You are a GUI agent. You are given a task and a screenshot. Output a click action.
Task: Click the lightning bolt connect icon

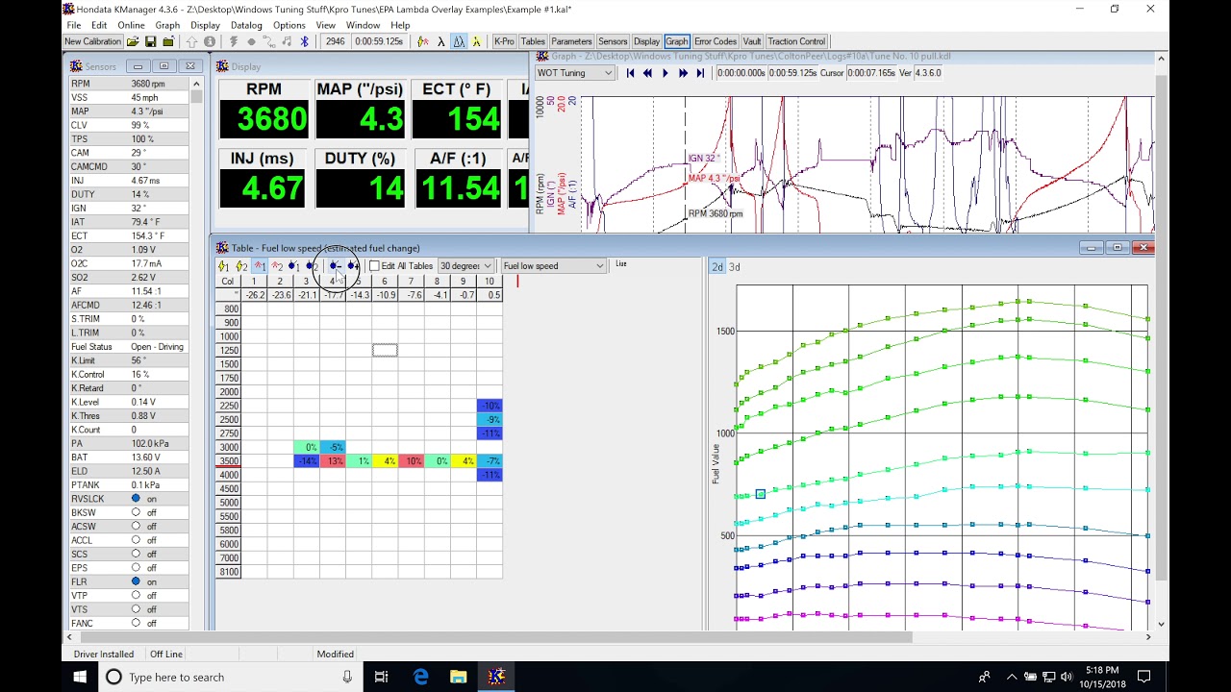[x=233, y=41]
